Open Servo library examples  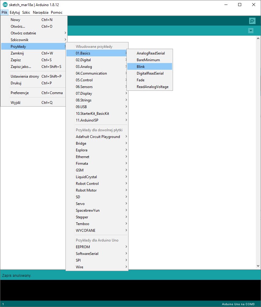tap(97, 204)
